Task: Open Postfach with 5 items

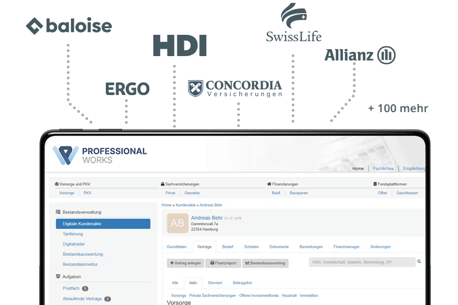Action: click(x=75, y=288)
